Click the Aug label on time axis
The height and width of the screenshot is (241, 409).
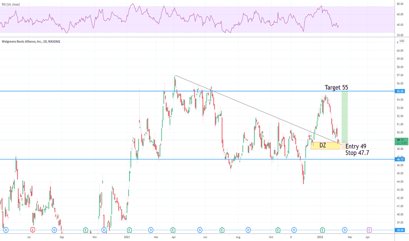click(238, 237)
